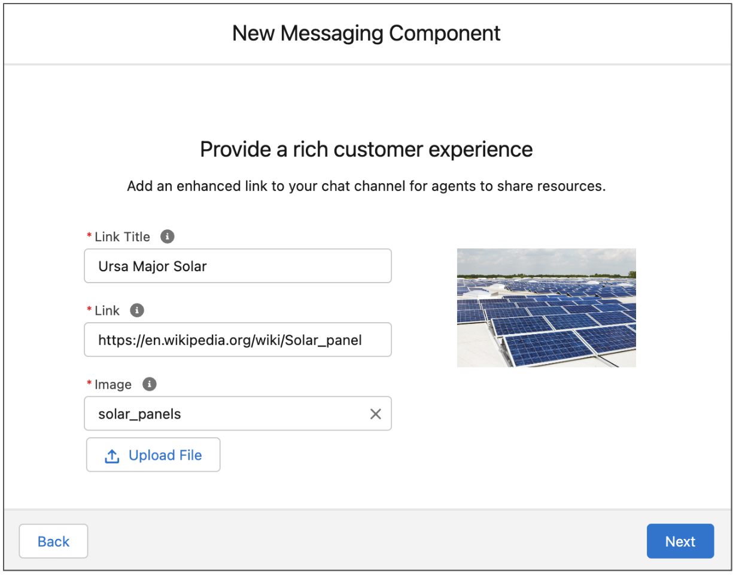Image resolution: width=736 pixels, height=576 pixels.
Task: Clear the solar_panels image selection
Action: tap(376, 414)
